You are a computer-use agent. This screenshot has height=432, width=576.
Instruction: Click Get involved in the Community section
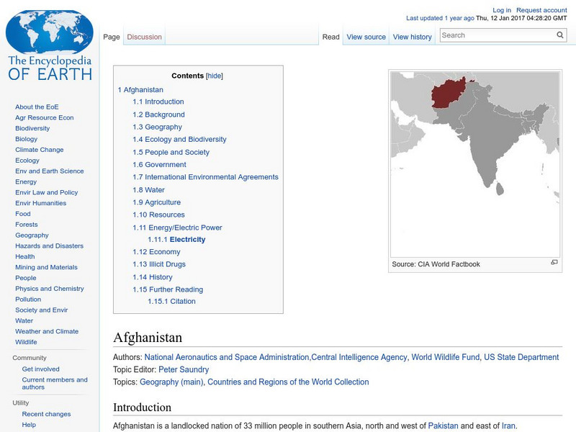click(40, 369)
